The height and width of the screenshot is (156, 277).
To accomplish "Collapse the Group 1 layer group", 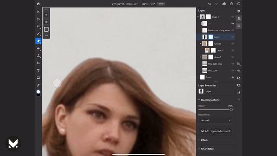I will coord(200,43).
